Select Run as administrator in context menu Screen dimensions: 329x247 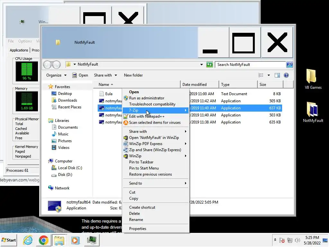[156, 98]
